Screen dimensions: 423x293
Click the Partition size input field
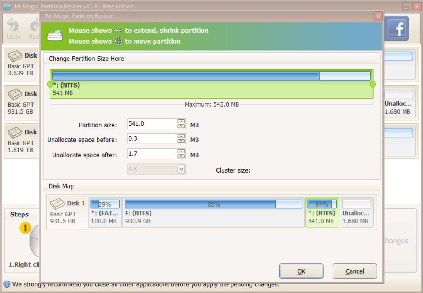coord(152,124)
